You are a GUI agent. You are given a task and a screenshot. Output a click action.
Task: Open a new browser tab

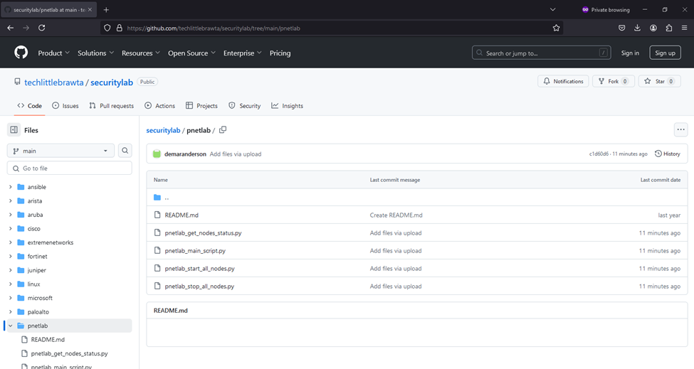106,10
